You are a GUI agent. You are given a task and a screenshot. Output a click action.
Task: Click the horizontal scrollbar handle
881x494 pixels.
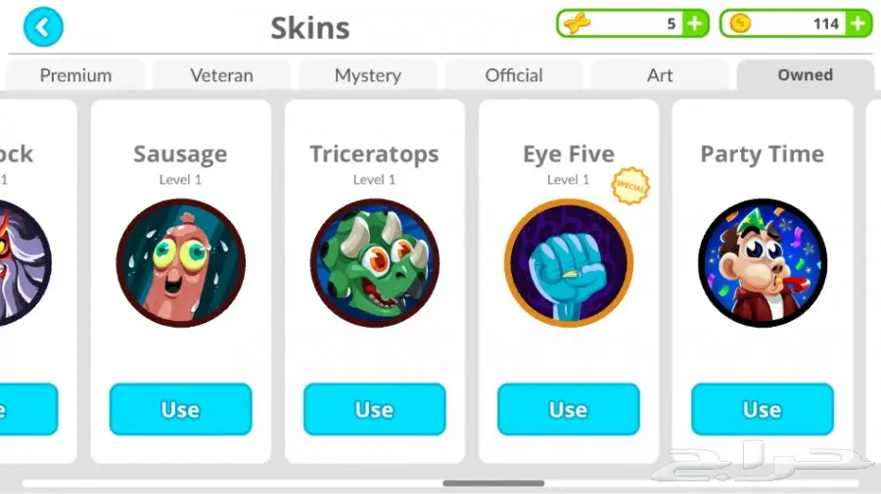pyautogui.click(x=493, y=483)
